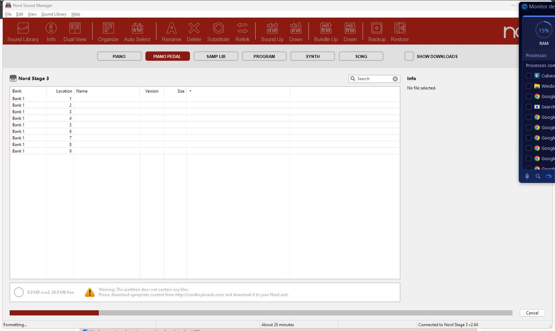The width and height of the screenshot is (555, 331).
Task: Click the Down icon next to Sound Up
Action: click(x=296, y=32)
